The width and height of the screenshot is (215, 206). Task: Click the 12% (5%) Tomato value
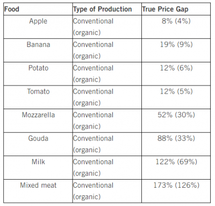[176, 91]
